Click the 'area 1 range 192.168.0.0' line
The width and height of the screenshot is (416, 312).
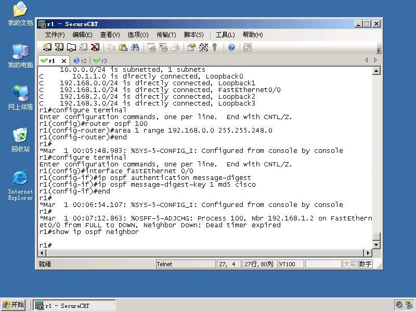coord(155,131)
